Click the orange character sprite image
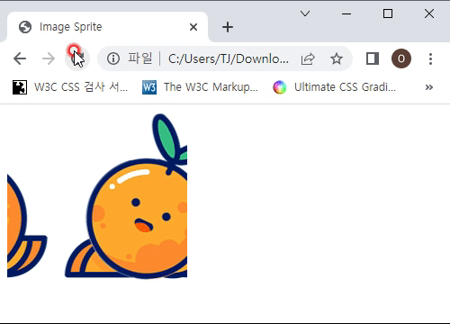The height and width of the screenshot is (324, 450). click(97, 196)
